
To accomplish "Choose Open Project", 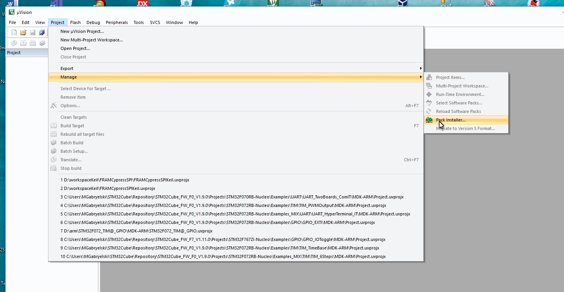I will (236, 48).
